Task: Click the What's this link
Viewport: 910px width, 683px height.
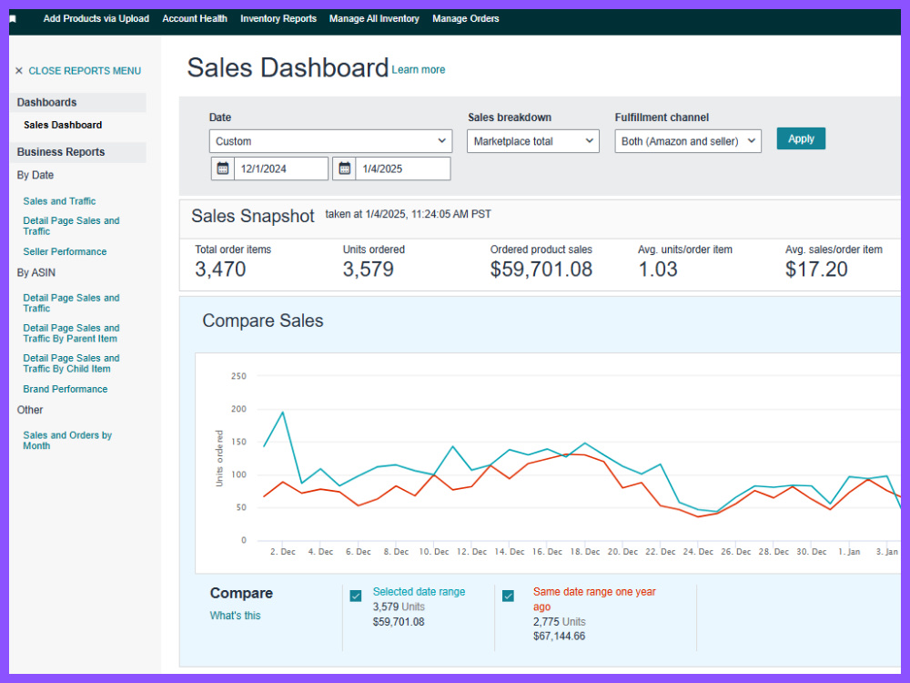Action: click(235, 616)
